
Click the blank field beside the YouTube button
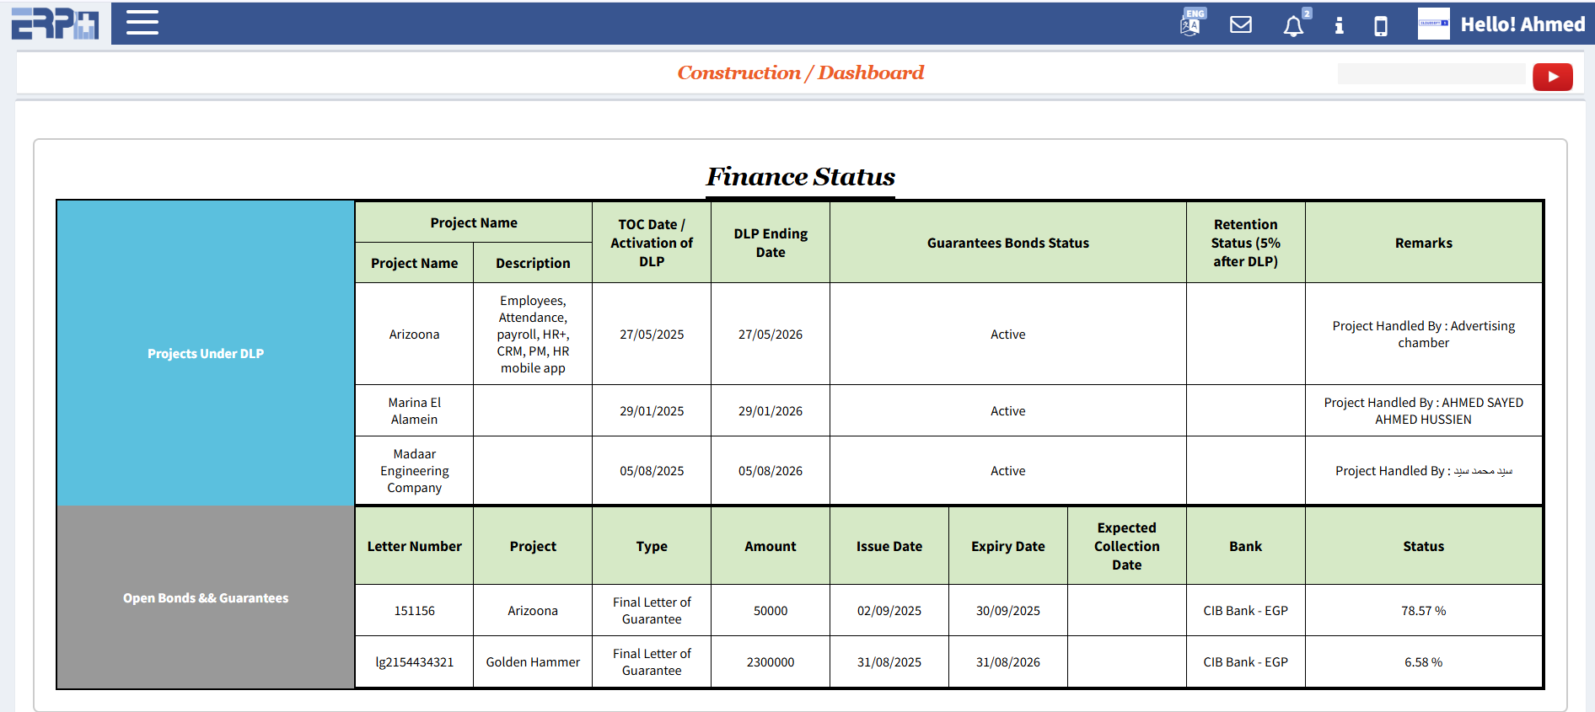click(x=1431, y=74)
